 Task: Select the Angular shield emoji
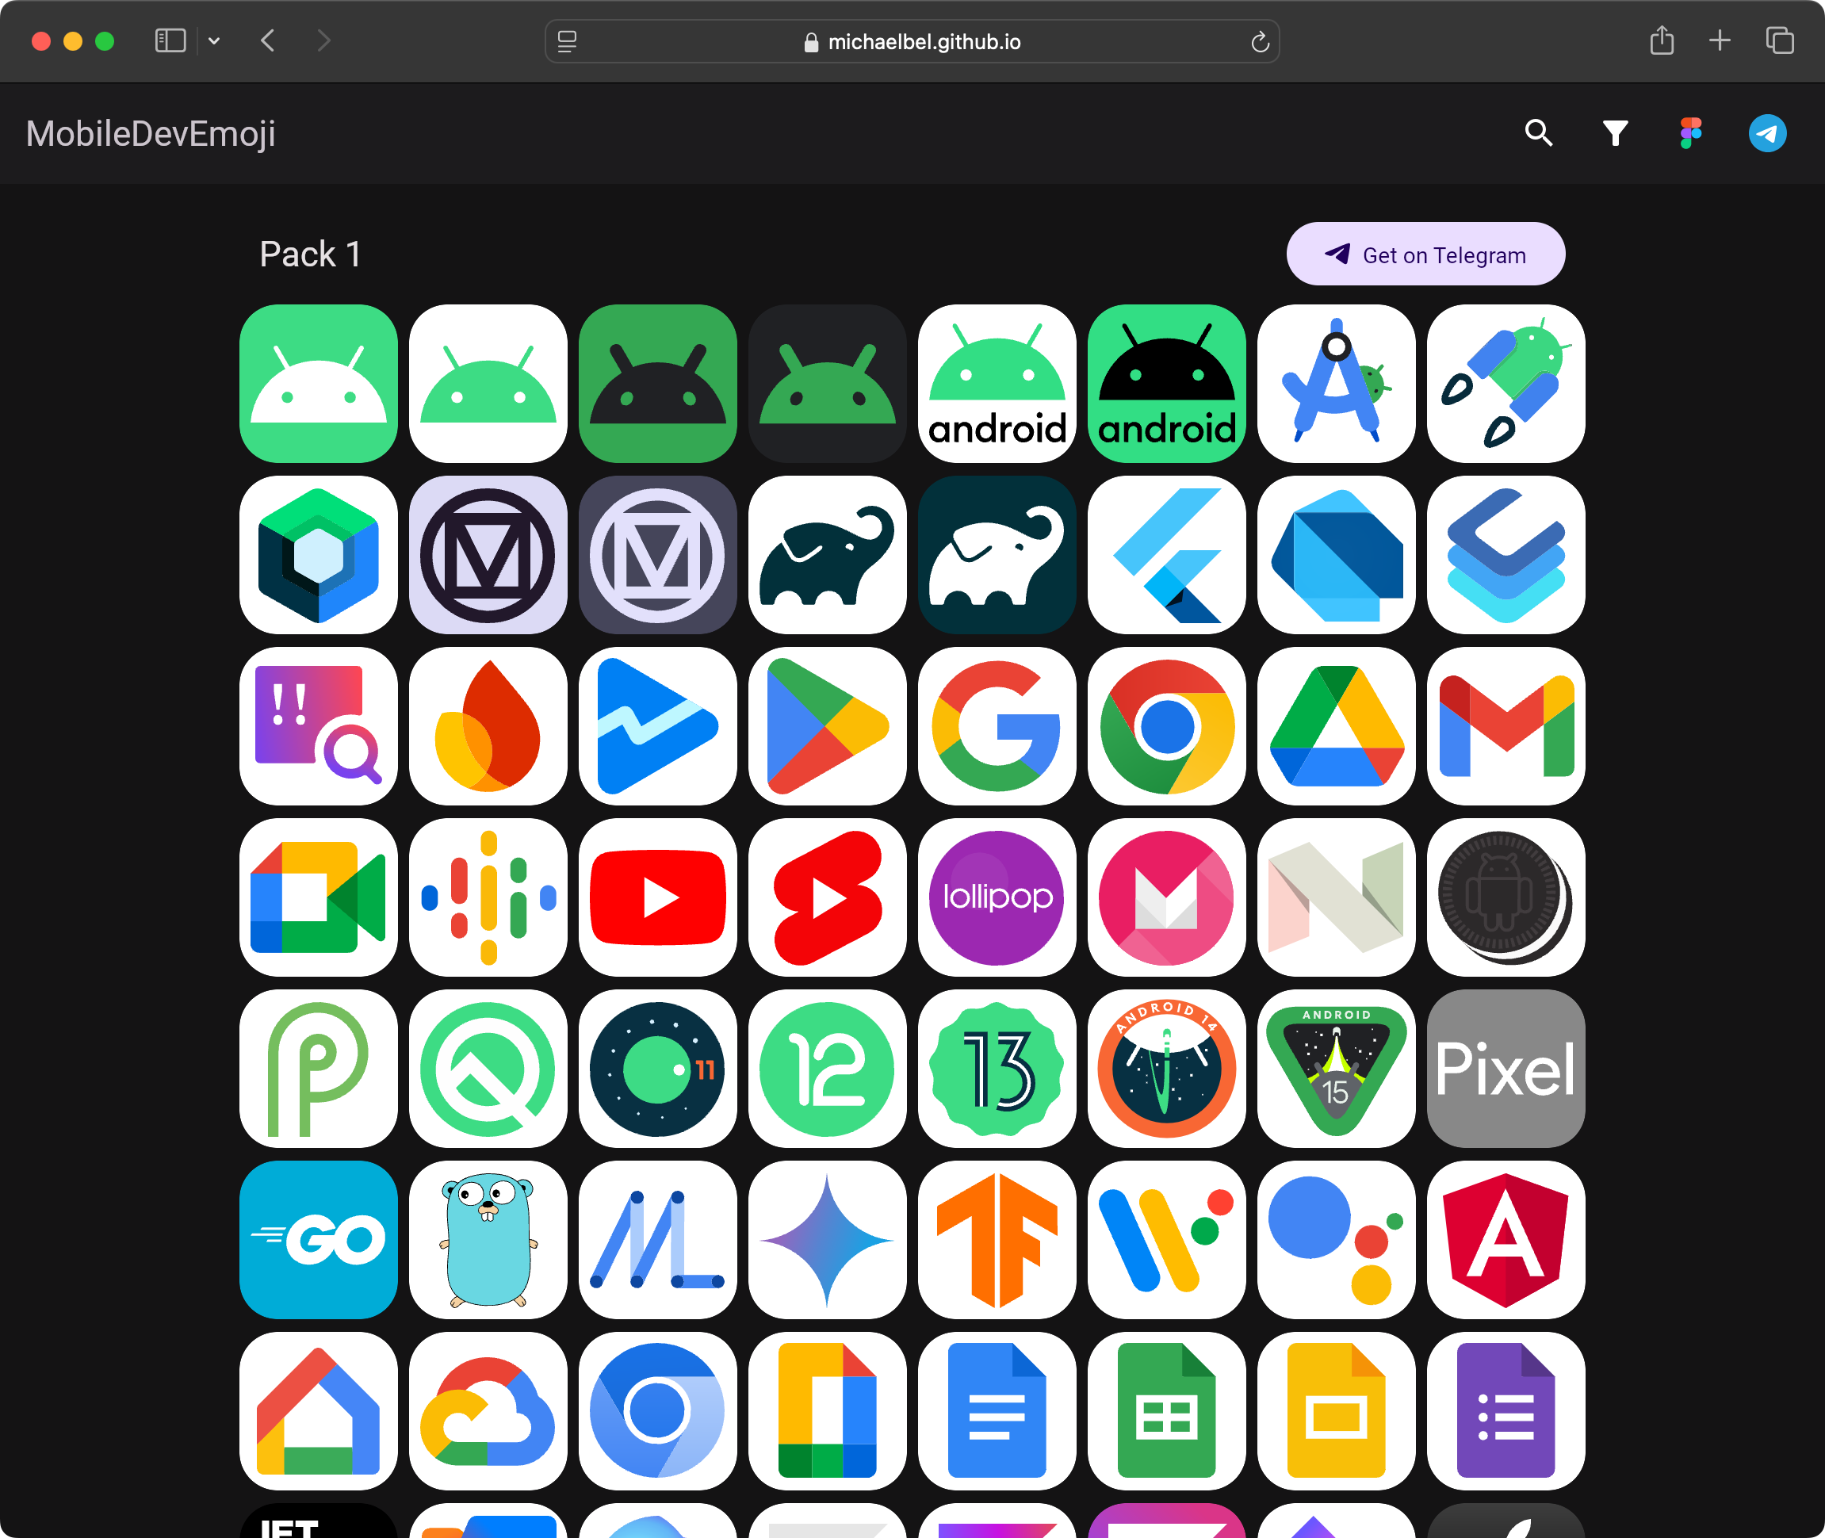click(x=1507, y=1240)
